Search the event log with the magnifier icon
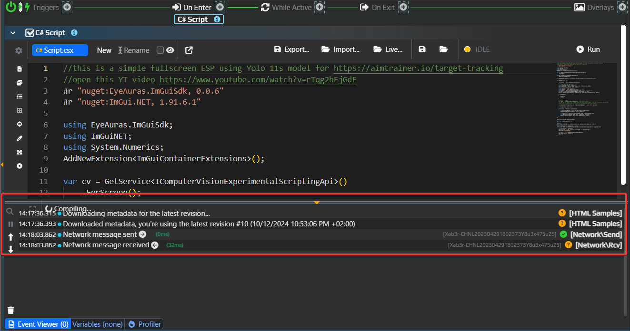 pos(10,212)
